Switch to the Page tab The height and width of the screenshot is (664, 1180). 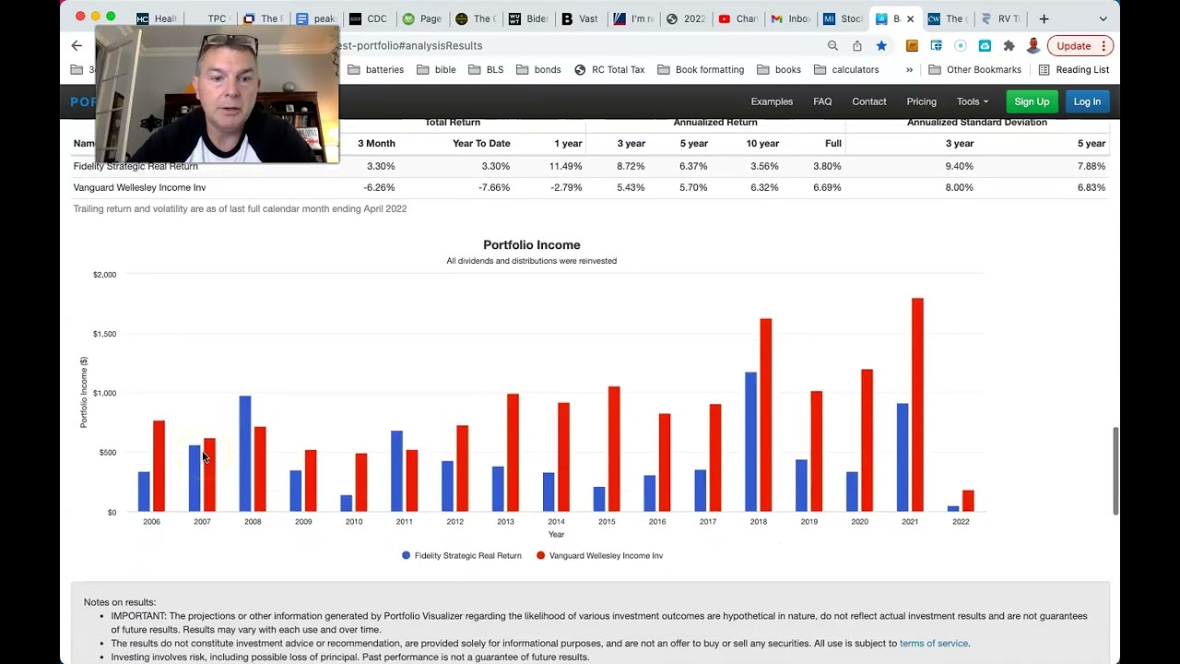coord(421,18)
